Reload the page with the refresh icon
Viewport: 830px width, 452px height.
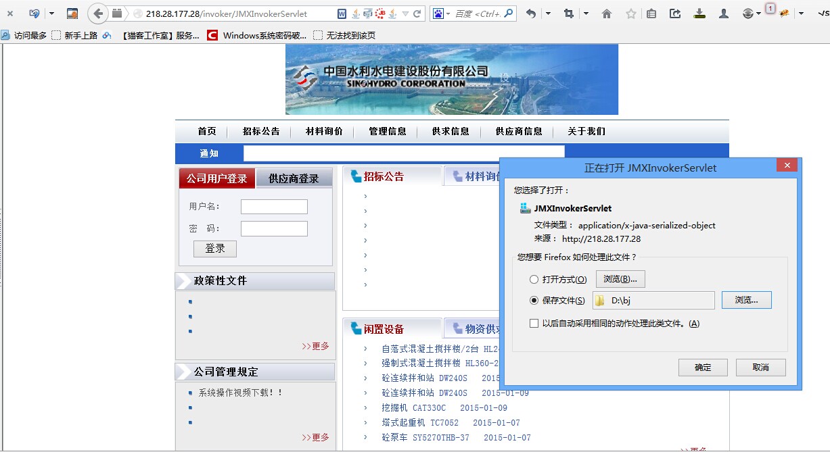point(417,14)
